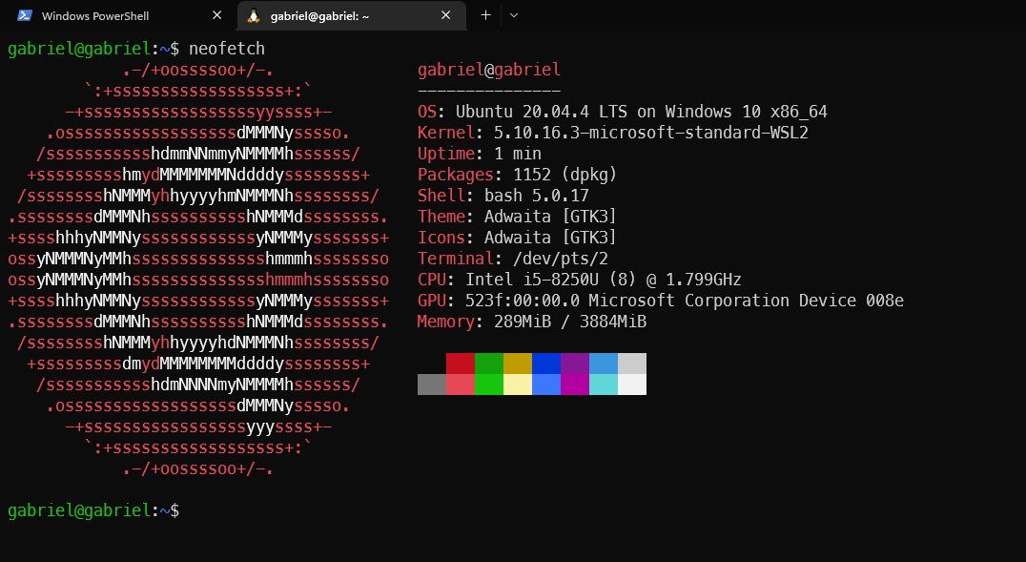Click the red color block, top row
This screenshot has height=562, width=1026.
[461, 364]
